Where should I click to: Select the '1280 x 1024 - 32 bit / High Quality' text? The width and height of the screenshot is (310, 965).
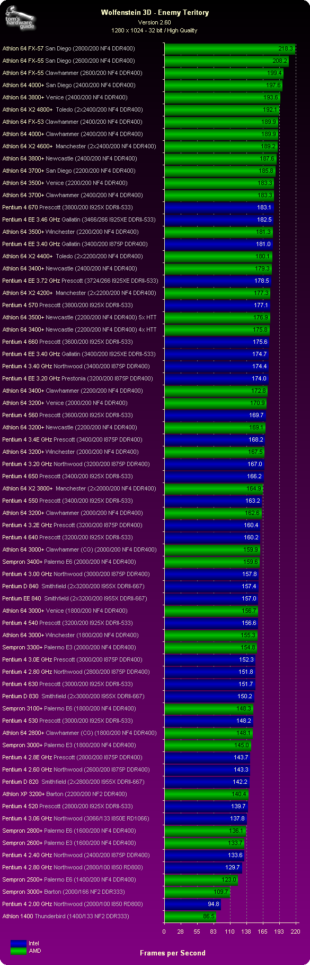pos(155,30)
